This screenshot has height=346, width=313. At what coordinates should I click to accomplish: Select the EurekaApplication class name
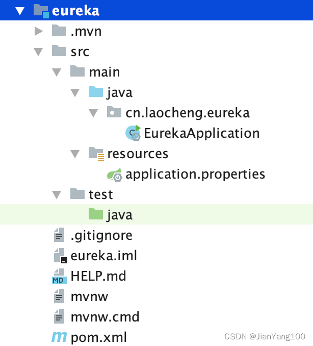pyautogui.click(x=202, y=134)
